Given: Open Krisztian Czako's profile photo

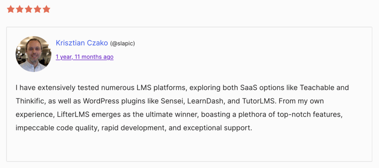Looking at the screenshot, I should 33,54.
